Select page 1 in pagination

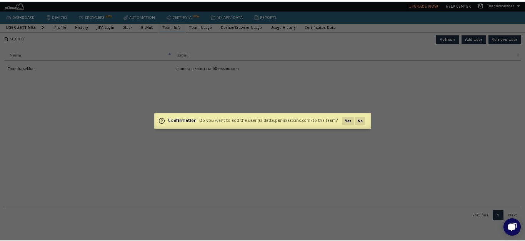[498, 215]
